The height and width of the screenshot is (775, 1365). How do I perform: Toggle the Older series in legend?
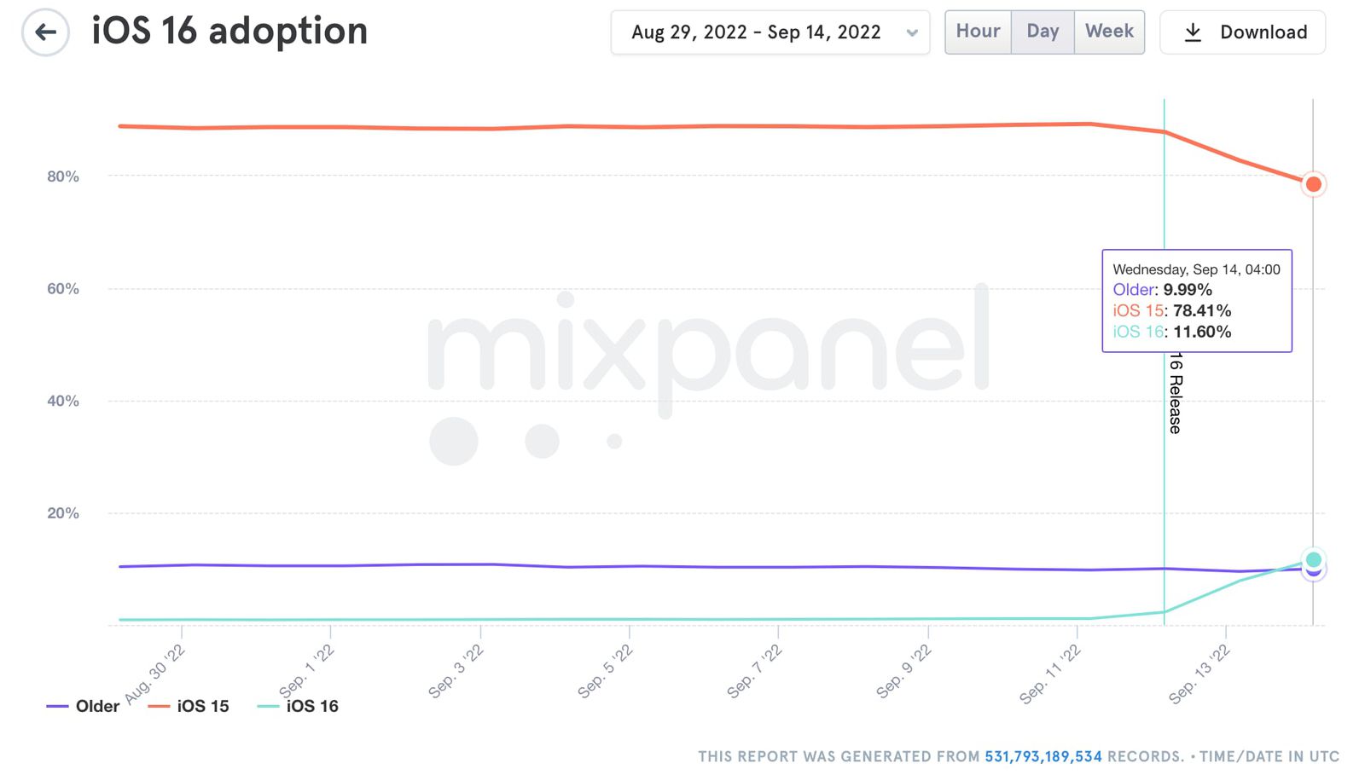point(83,706)
